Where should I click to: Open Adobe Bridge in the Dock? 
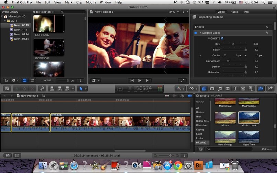(198, 165)
